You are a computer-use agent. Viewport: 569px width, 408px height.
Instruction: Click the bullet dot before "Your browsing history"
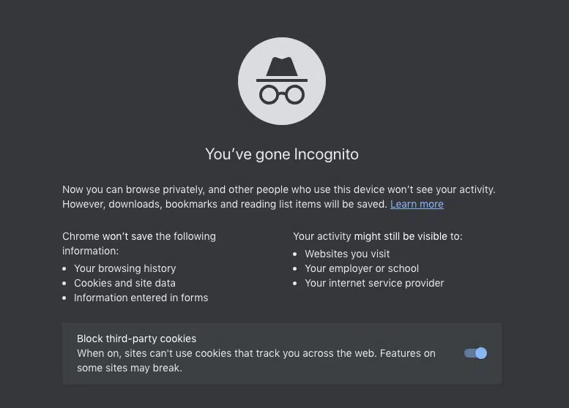pos(64,269)
